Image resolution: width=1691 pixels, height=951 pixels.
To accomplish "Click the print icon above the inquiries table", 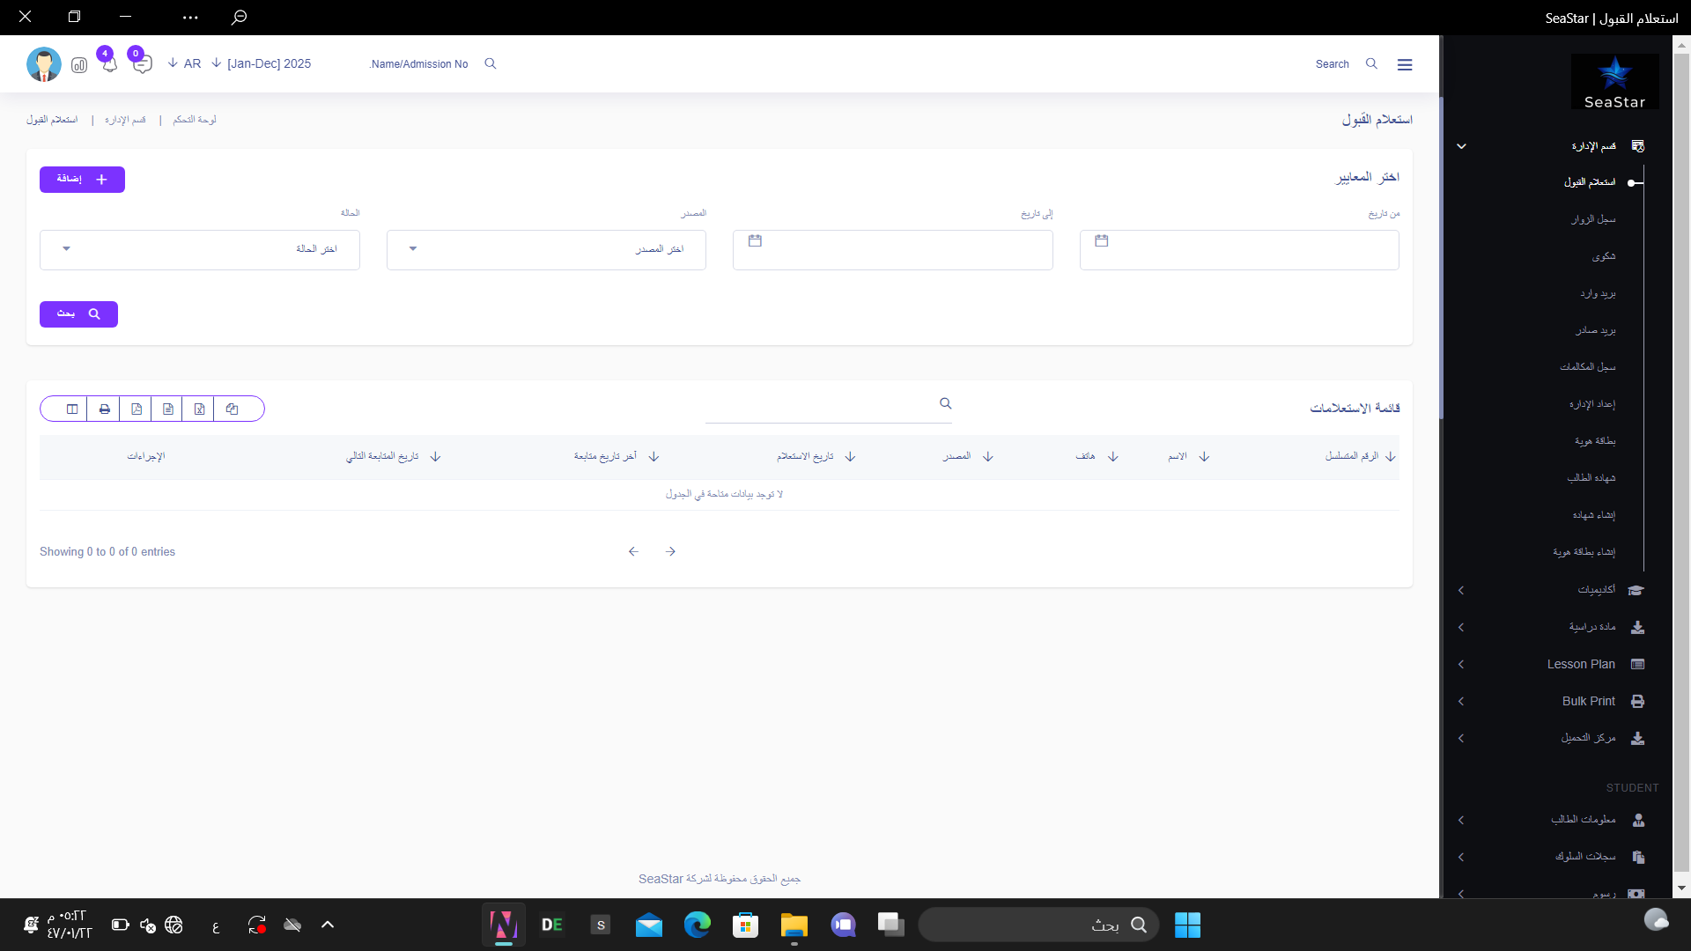I will click(105, 409).
